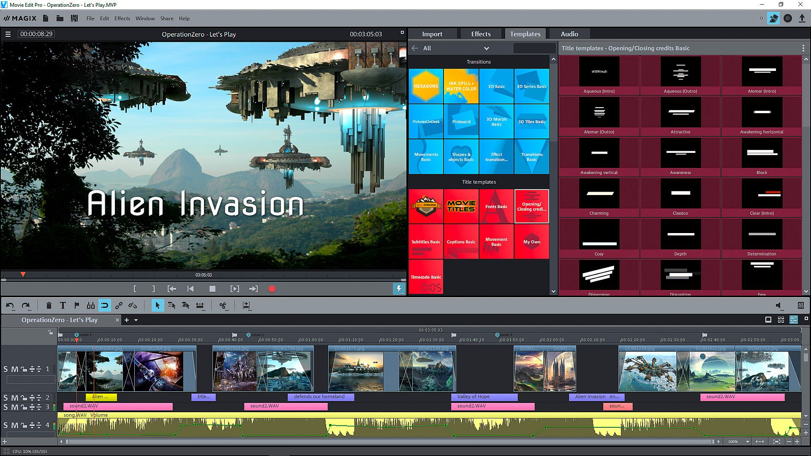Select the Title editor T tool

click(63, 305)
